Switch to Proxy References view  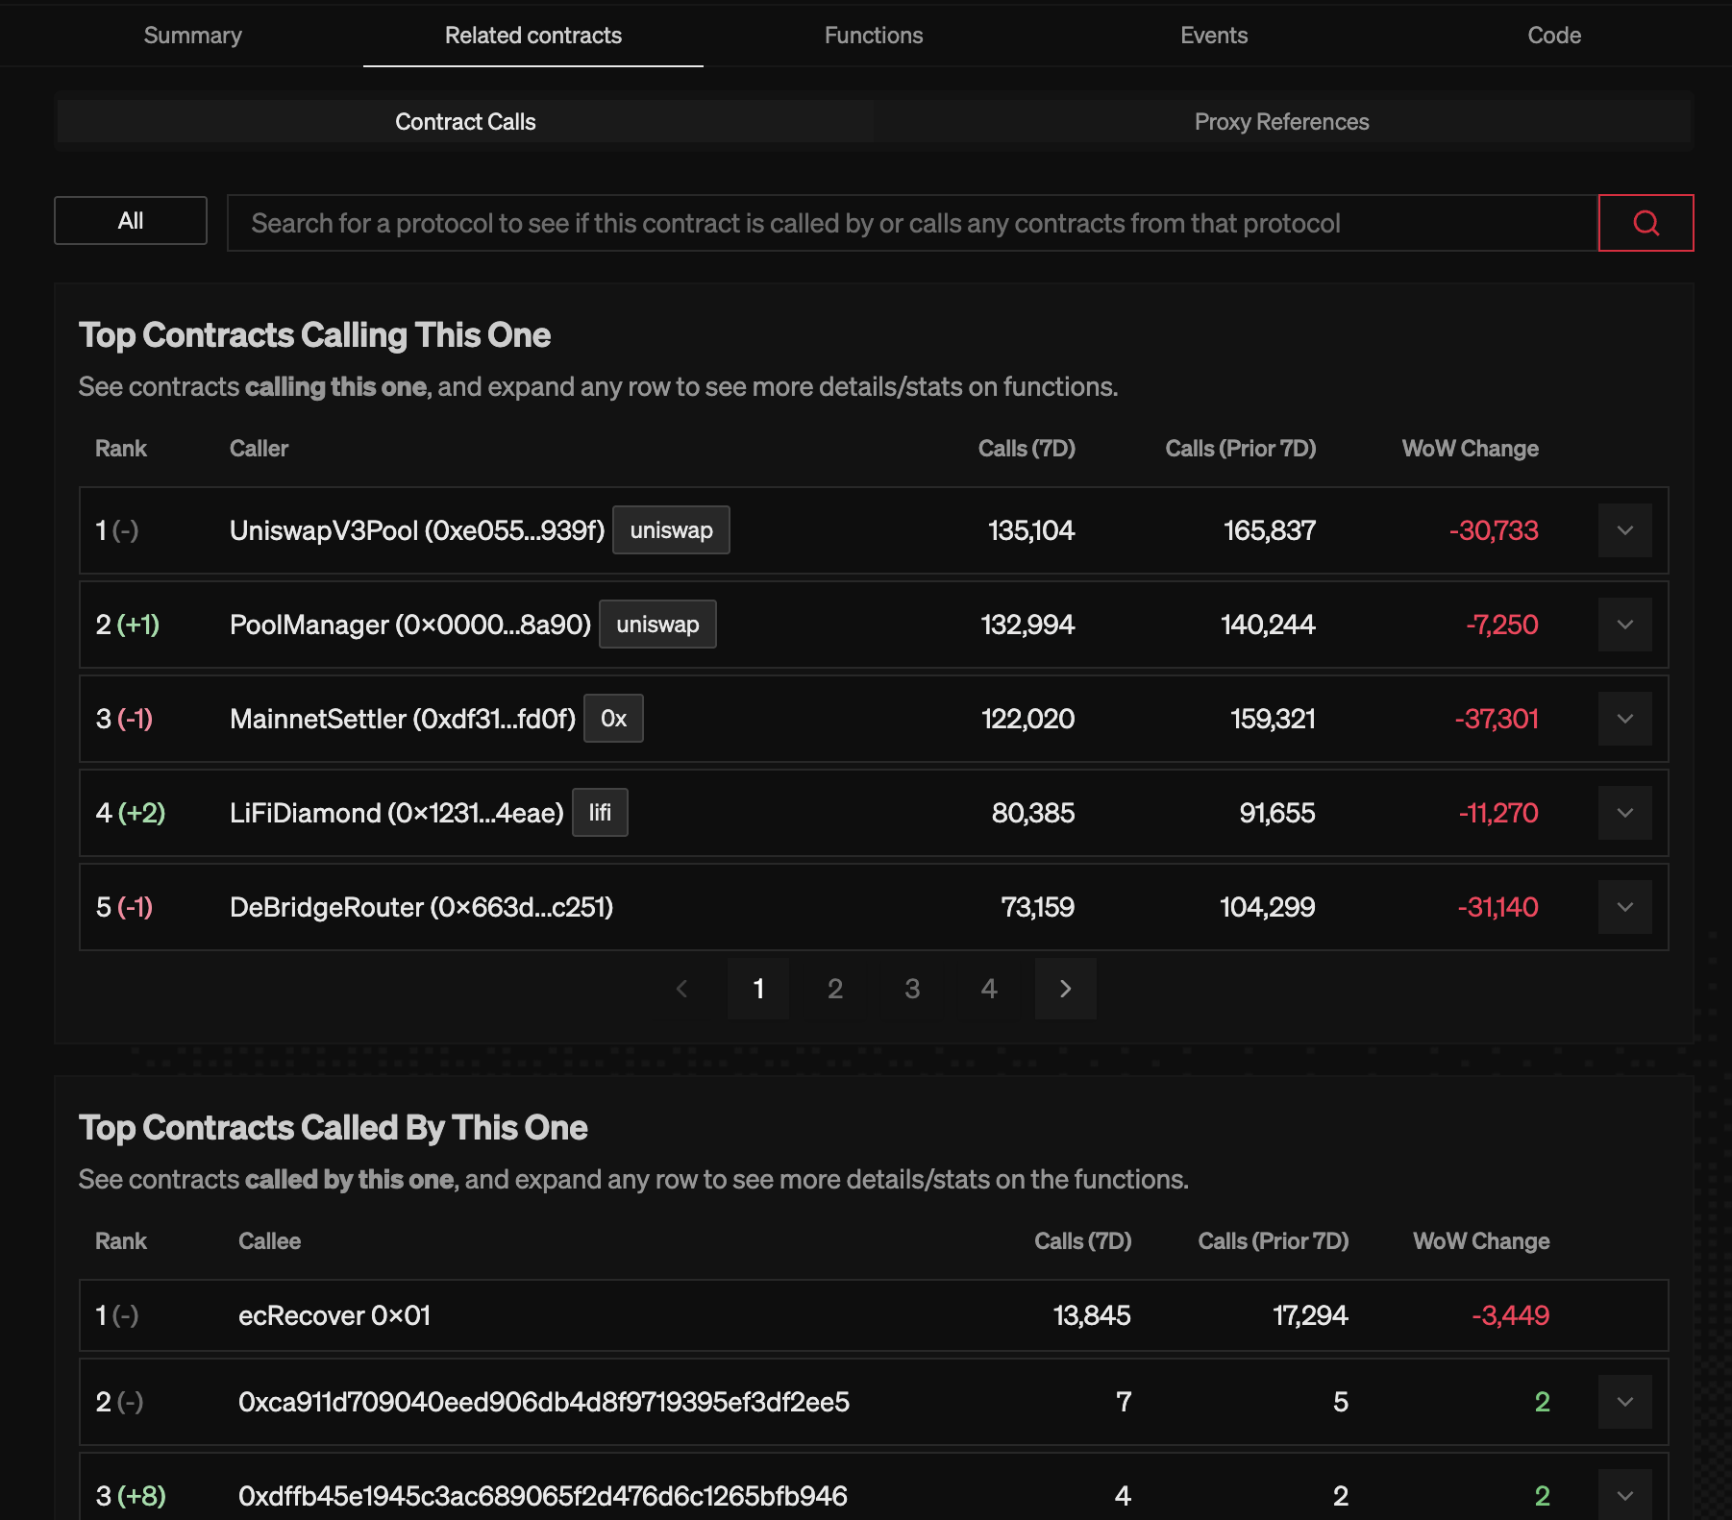point(1282,121)
